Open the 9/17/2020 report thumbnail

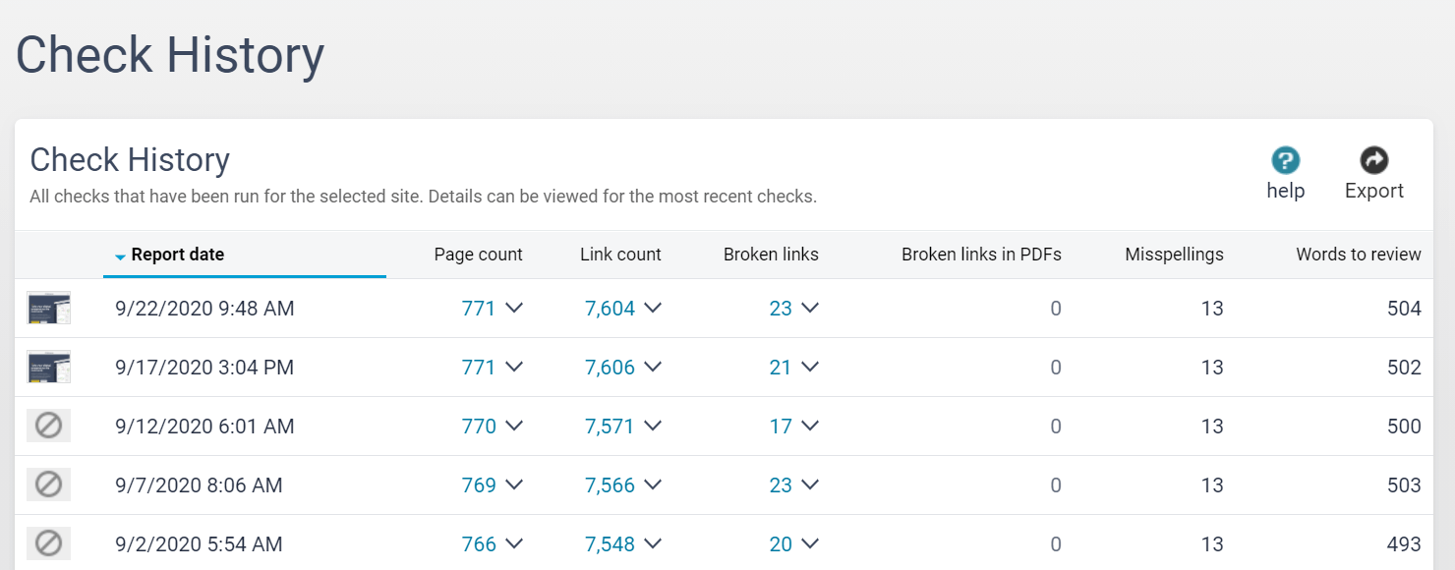coord(48,368)
